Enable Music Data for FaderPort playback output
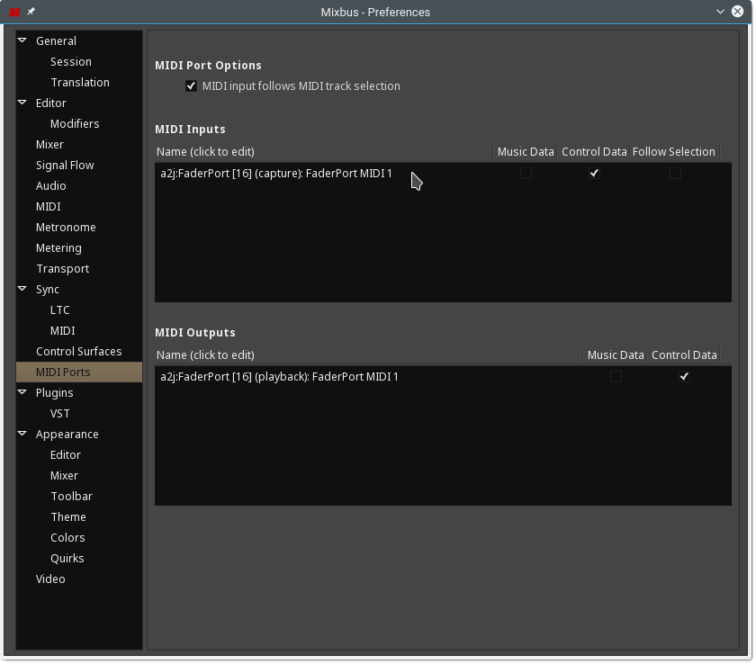756x664 pixels. click(616, 377)
